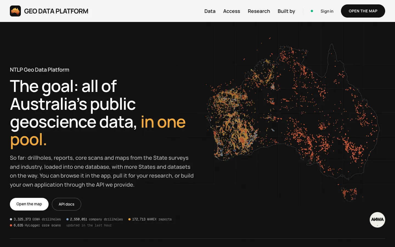Open the Data menu item

tap(210, 11)
